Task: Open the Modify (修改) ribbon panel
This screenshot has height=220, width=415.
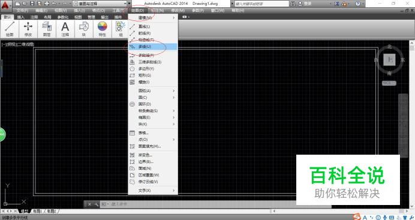Action: (x=28, y=29)
